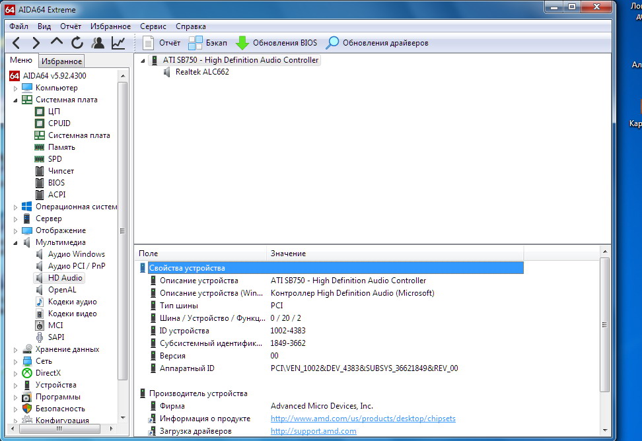
Task: Expand the Отображение tree node
Action: (x=15, y=230)
